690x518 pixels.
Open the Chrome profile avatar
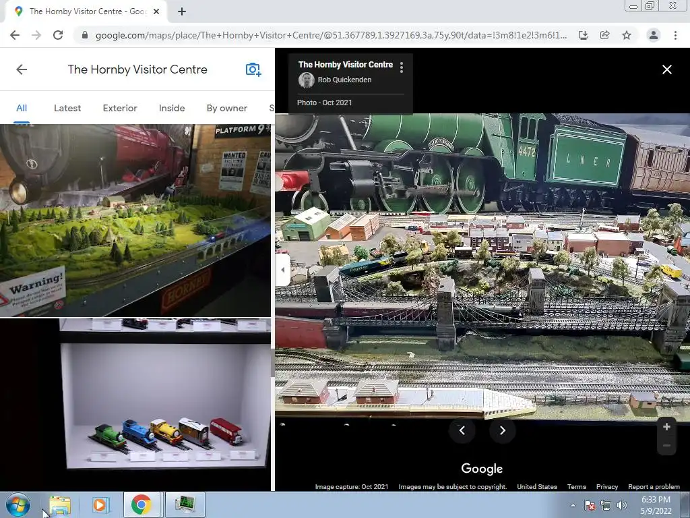click(x=654, y=35)
